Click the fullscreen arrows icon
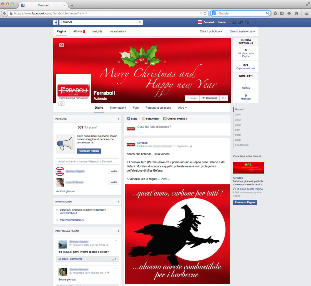 pos(308,4)
